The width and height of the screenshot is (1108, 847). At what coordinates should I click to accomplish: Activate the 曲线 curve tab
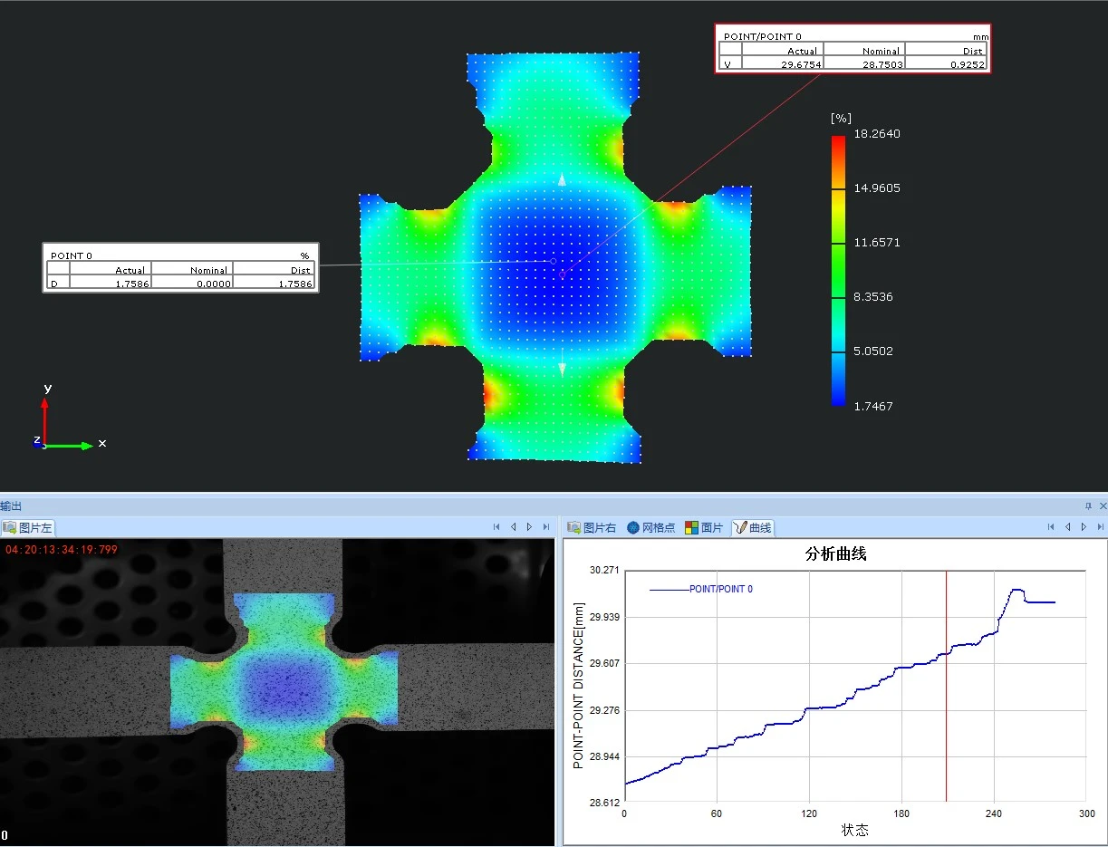tap(753, 527)
